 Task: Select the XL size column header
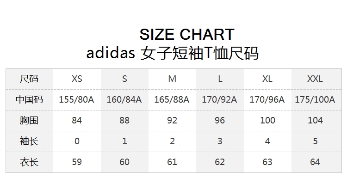click(x=267, y=79)
